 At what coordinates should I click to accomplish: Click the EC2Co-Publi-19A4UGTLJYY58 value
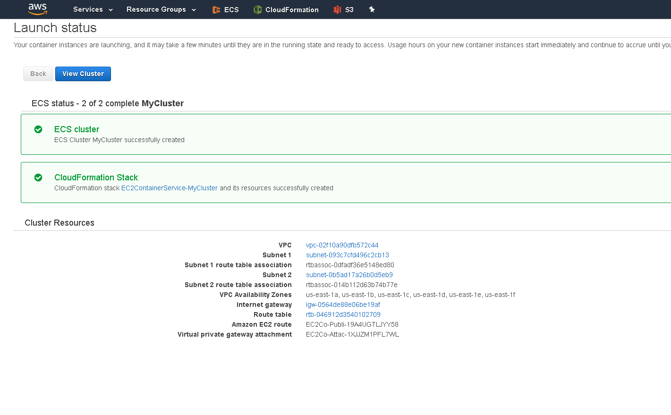pyautogui.click(x=352, y=324)
